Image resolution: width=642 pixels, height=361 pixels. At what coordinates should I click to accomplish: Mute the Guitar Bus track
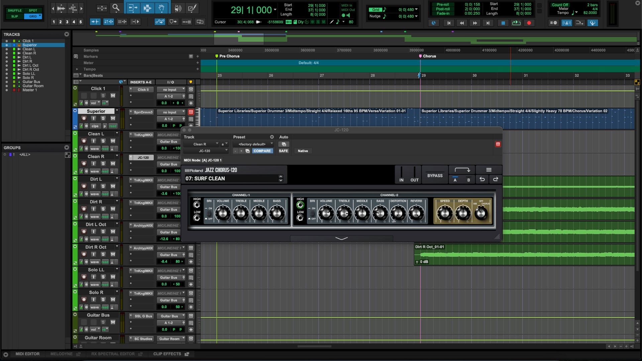point(113,322)
